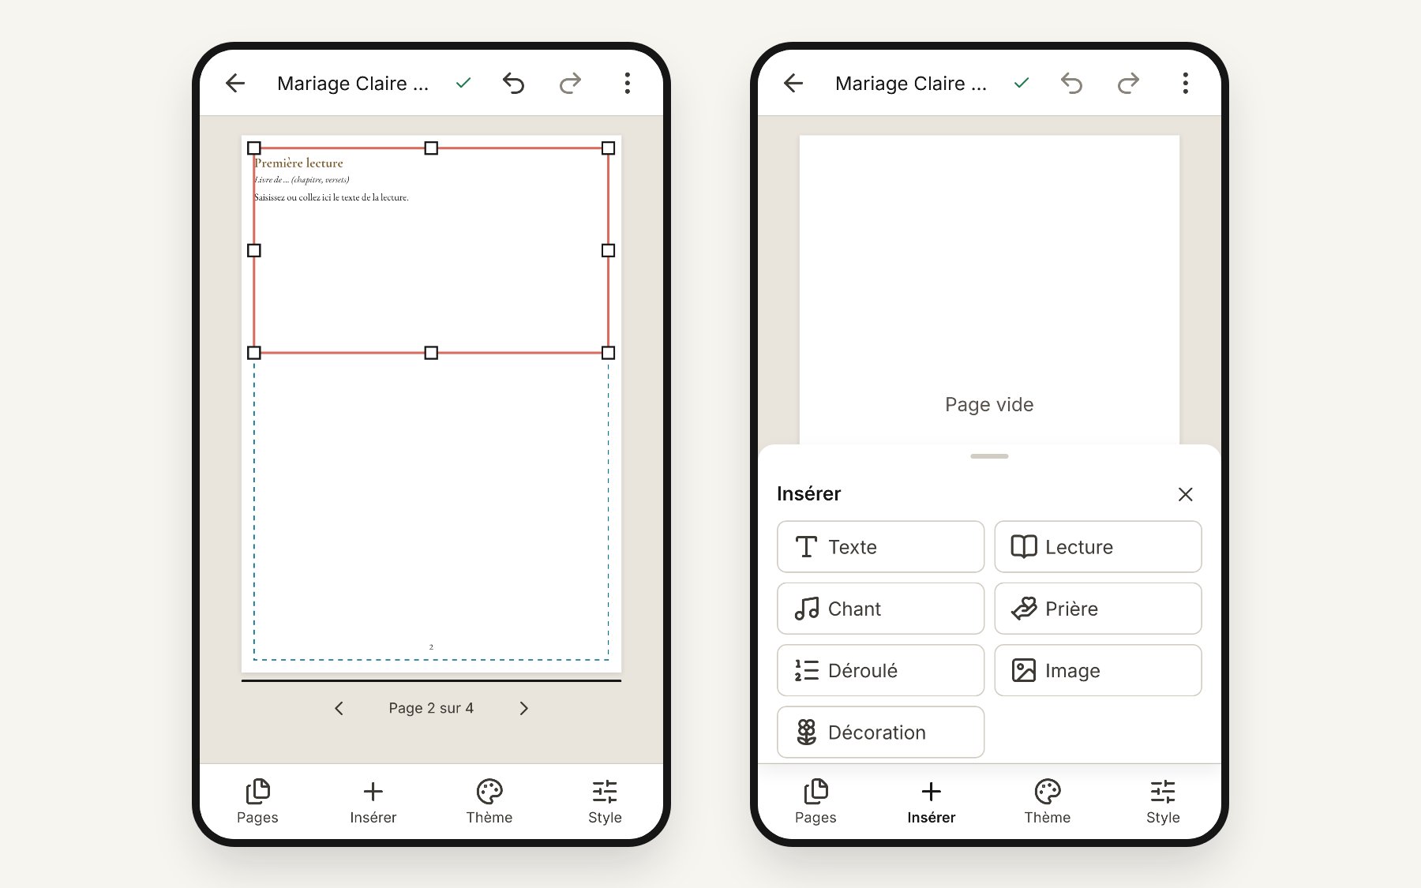This screenshot has height=888, width=1421.
Task: Open the three-dot menu on left phone
Action: (x=628, y=83)
